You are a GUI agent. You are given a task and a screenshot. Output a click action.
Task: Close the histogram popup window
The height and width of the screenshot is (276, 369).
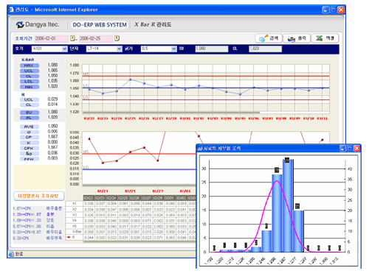tap(356, 148)
